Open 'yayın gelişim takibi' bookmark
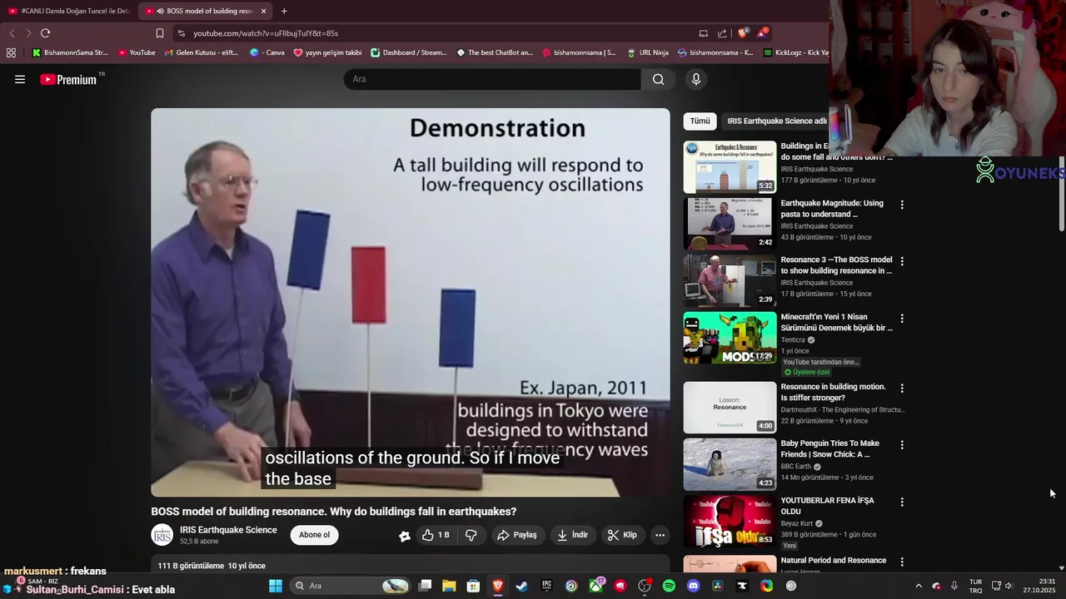The height and width of the screenshot is (599, 1066). pyautogui.click(x=327, y=52)
